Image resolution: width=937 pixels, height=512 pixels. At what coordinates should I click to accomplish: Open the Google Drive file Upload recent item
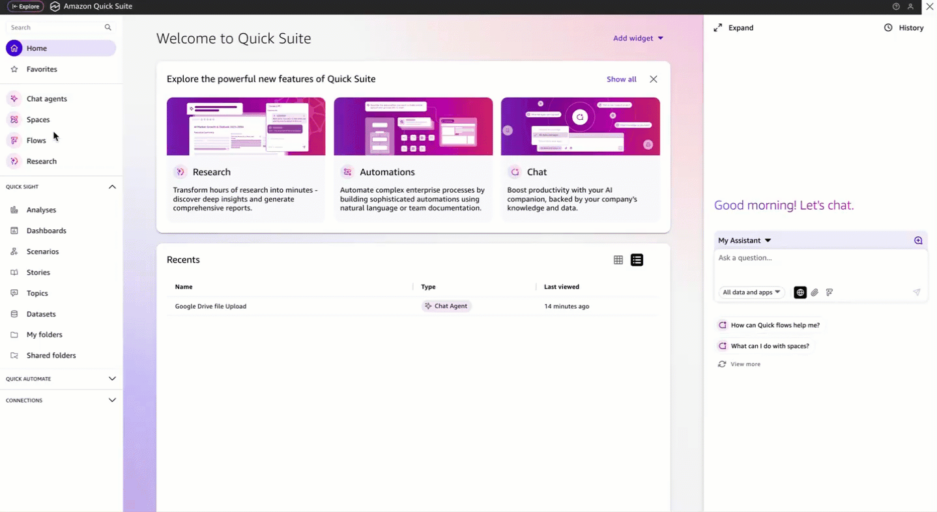(x=210, y=306)
